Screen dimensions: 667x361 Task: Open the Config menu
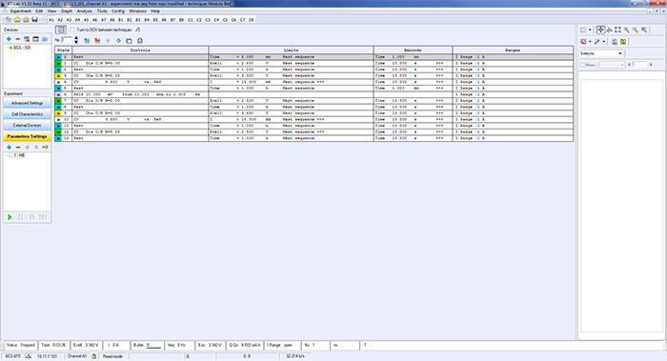coord(118,11)
